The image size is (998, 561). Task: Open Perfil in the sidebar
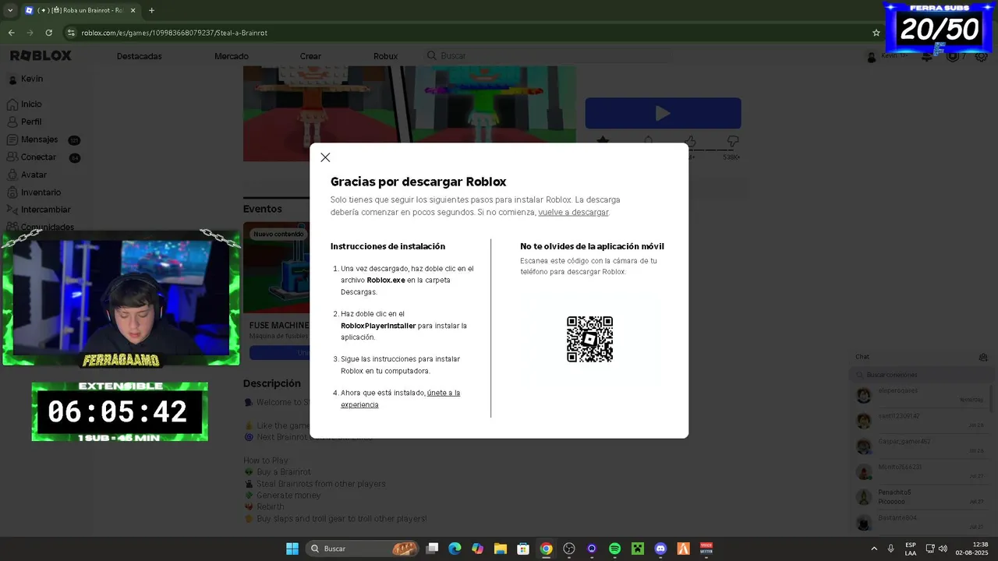tap(25, 122)
